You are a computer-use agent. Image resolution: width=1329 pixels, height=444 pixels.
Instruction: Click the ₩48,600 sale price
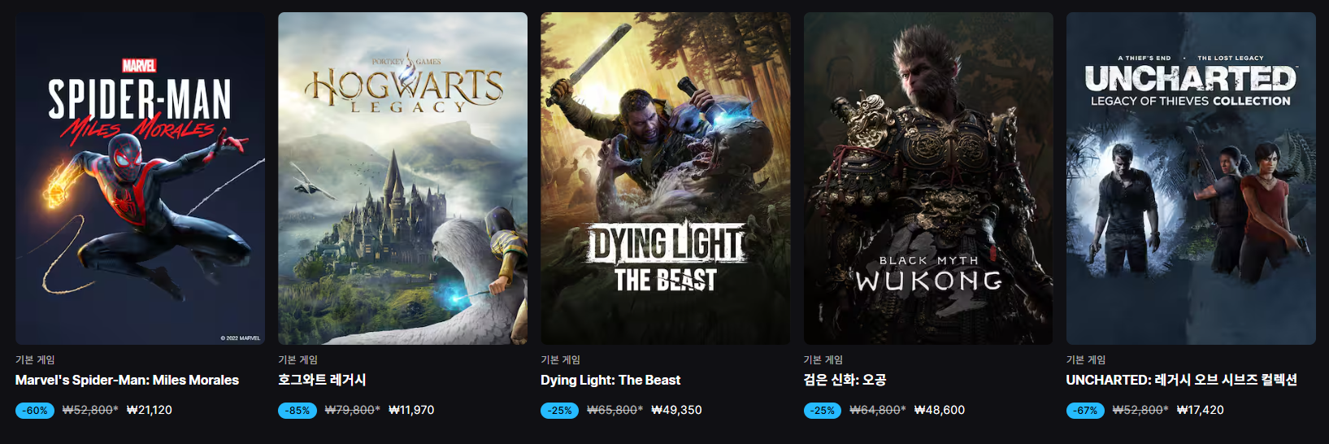(x=940, y=410)
